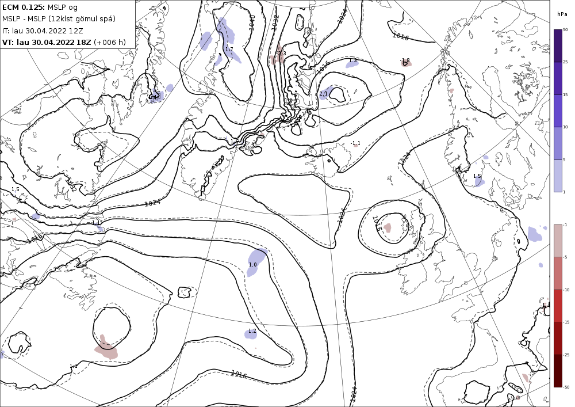Click the "-2.3" difference value
575x407 pixels.
pyautogui.click(x=281, y=54)
